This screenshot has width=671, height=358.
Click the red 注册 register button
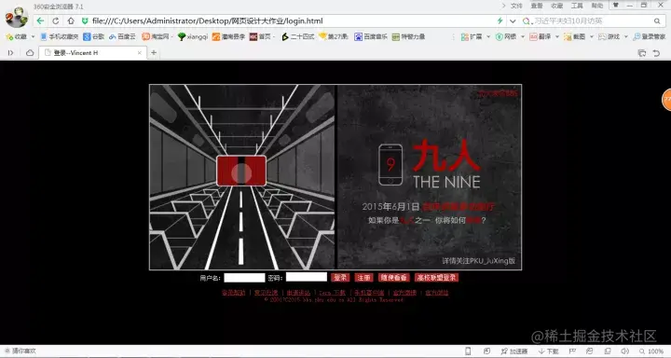(x=363, y=278)
